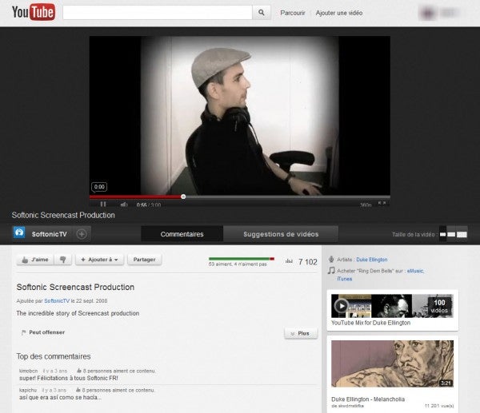The width and height of the screenshot is (480, 413).
Task: Click the search magnifier button
Action: coord(262,13)
